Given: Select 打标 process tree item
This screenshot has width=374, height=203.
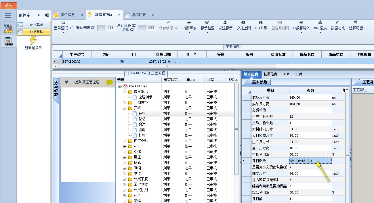Looking at the screenshot, I should tap(142, 135).
